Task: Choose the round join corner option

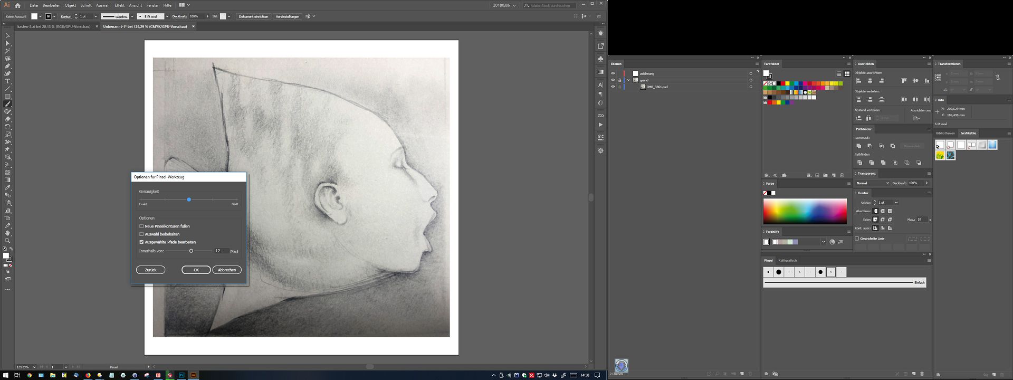Action: coord(883,220)
